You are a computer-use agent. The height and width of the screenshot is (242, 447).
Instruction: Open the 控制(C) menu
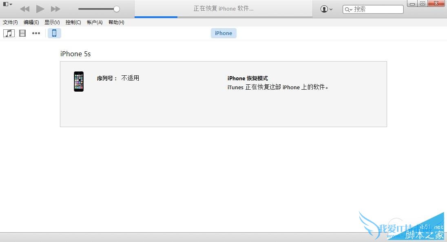click(x=73, y=22)
